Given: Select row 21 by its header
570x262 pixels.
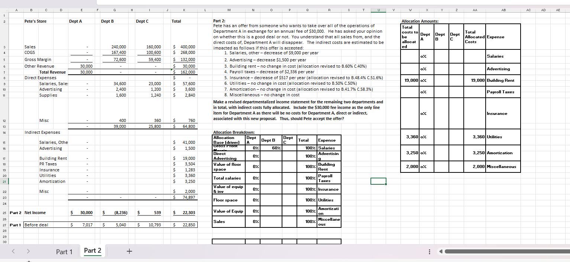Looking at the screenshot, I should click(4, 181).
